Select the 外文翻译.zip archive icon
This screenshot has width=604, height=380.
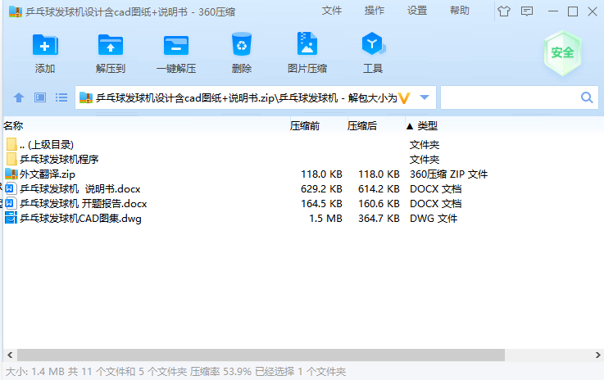[11, 174]
